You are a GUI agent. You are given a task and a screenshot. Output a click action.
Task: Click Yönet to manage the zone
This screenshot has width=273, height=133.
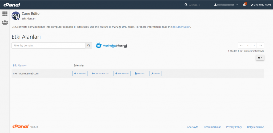click(x=155, y=73)
